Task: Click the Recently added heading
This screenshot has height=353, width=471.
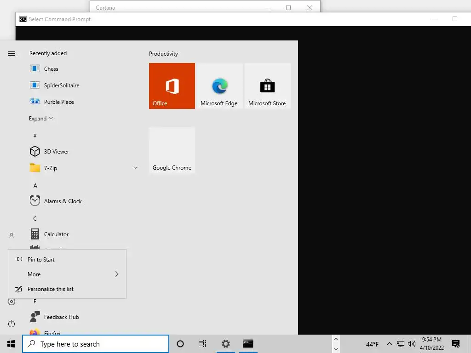Action: pyautogui.click(x=48, y=53)
